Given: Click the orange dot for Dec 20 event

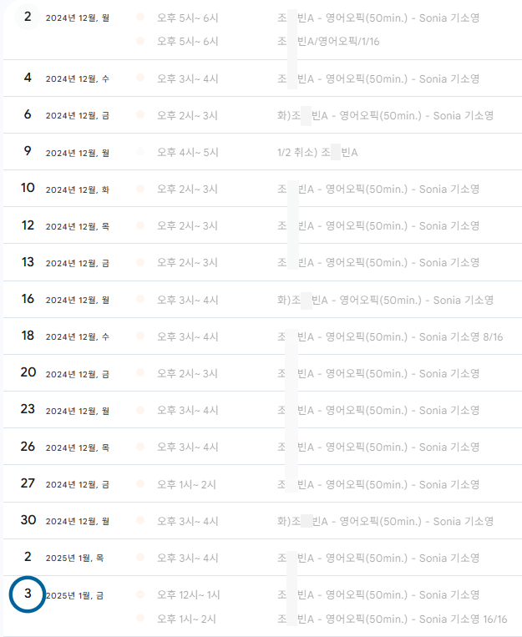Looking at the screenshot, I should pos(140,372).
